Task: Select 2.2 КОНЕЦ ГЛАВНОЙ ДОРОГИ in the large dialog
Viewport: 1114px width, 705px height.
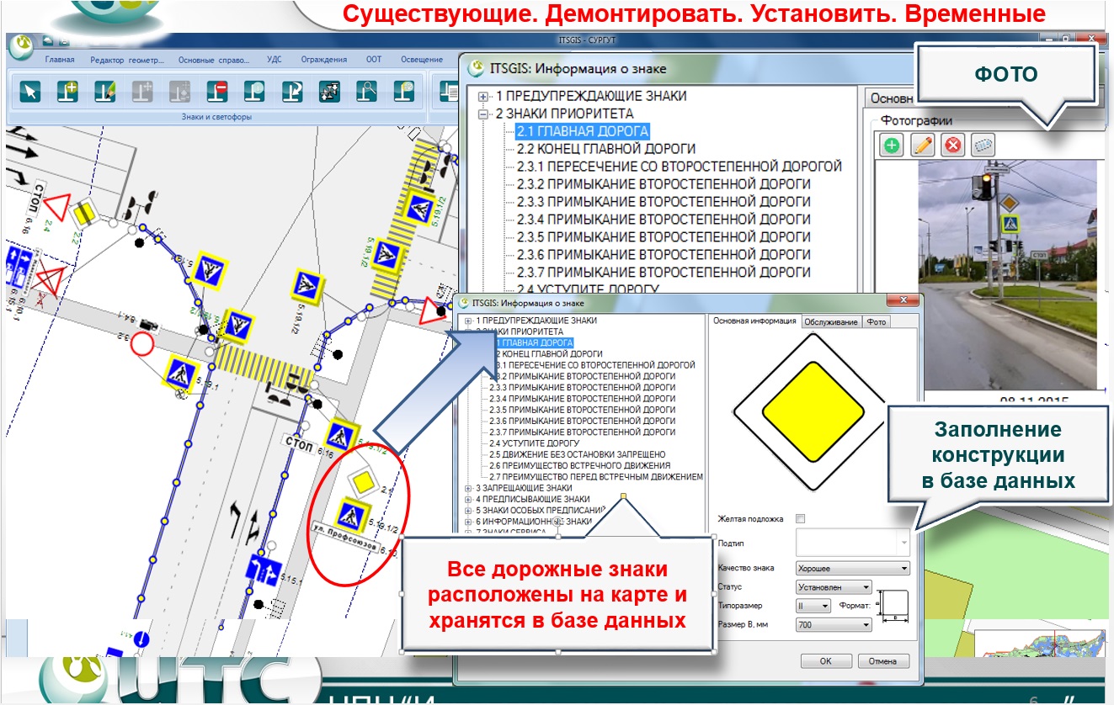Action: [606, 149]
